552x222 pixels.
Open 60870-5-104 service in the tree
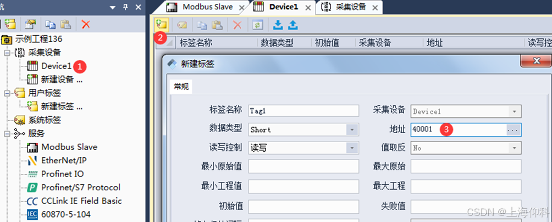(66, 214)
